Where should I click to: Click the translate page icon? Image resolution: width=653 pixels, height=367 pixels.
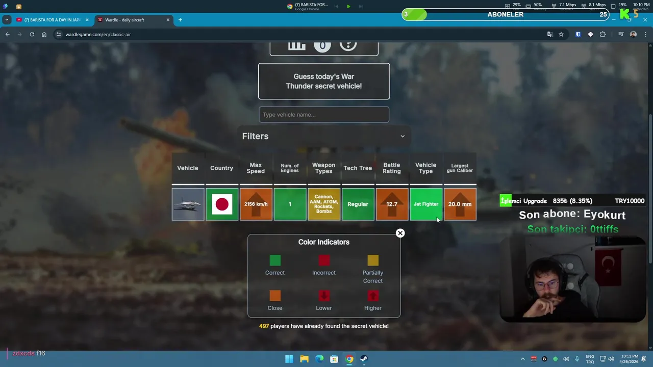coord(550,34)
